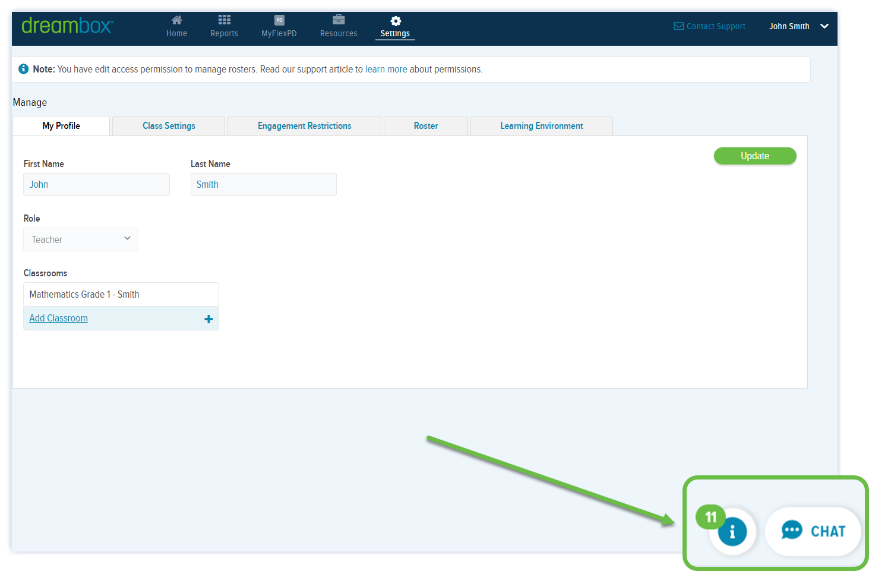Select the MyFlexPD icon
The height and width of the screenshot is (571, 869).
279,20
